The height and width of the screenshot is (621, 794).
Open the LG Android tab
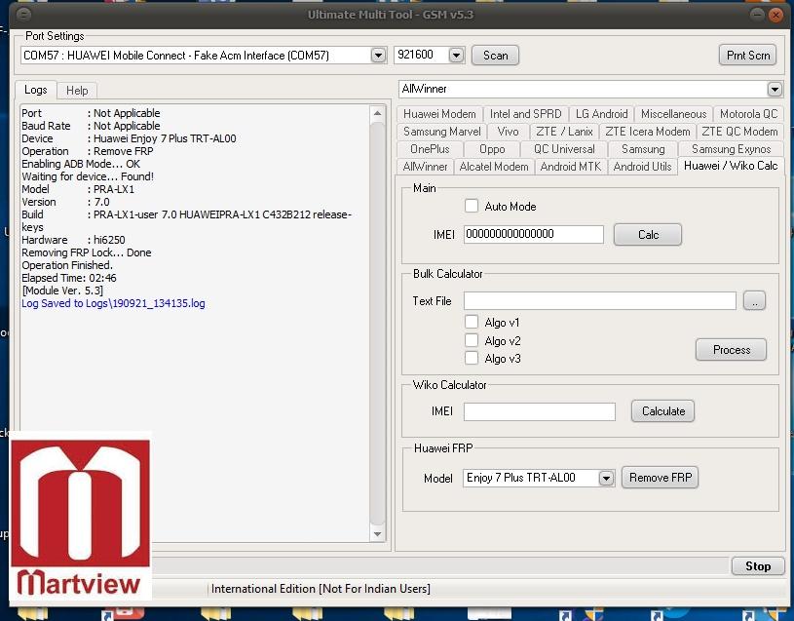pyautogui.click(x=601, y=114)
